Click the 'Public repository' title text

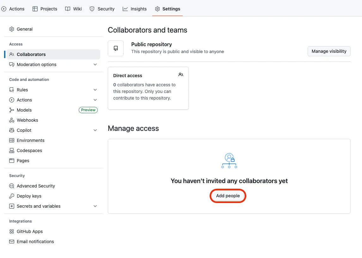151,44
